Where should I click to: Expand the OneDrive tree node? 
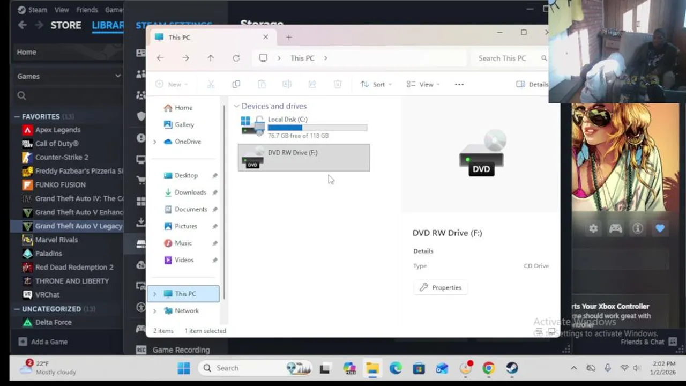click(x=155, y=142)
